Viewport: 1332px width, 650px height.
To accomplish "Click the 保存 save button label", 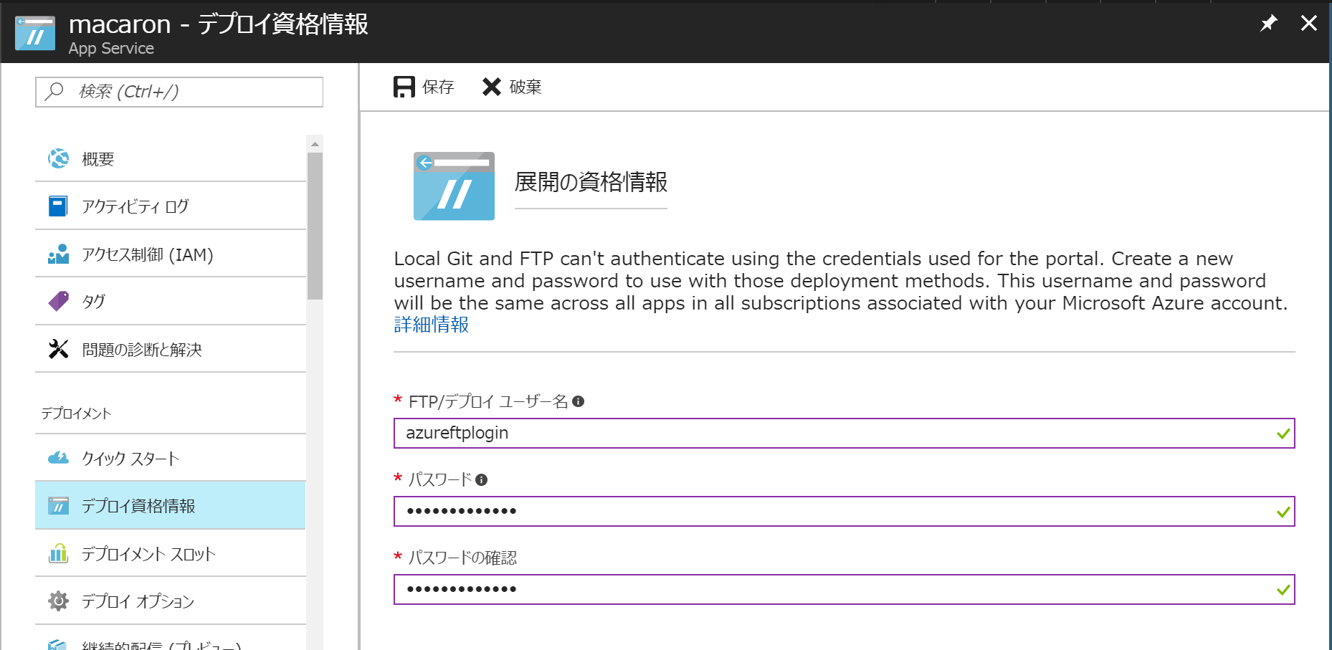I will click(438, 87).
